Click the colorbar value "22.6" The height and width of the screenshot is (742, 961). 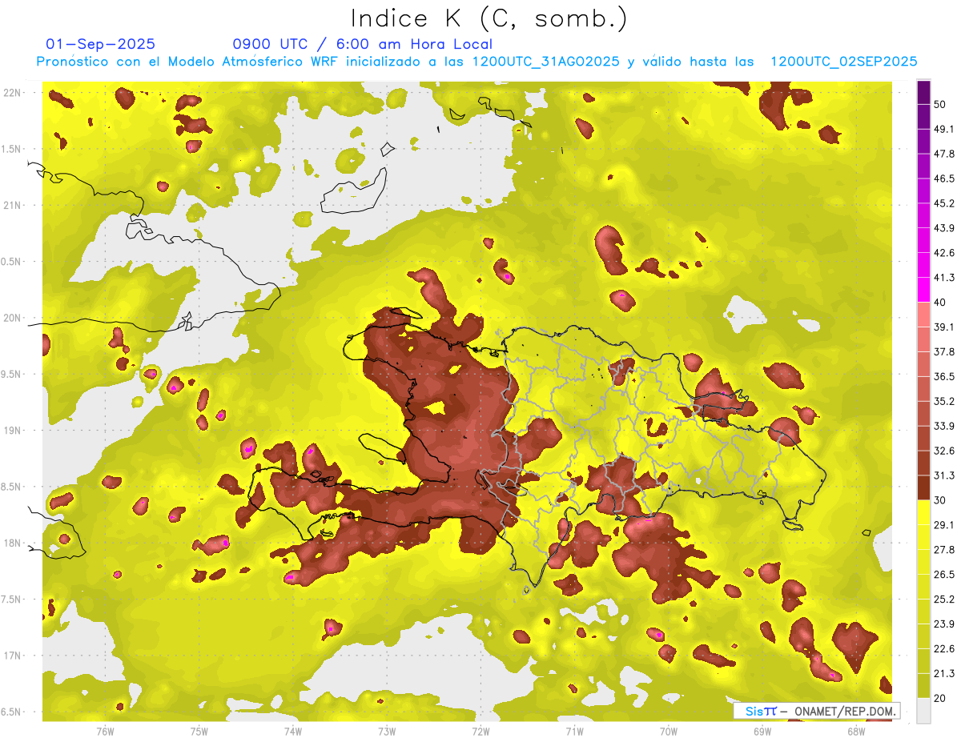944,648
